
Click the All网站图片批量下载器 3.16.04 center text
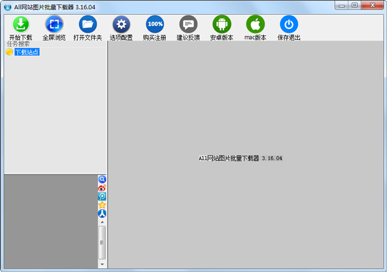pyautogui.click(x=241, y=158)
